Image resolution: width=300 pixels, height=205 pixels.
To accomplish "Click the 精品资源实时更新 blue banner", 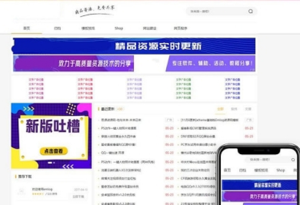I will pos(133,46).
